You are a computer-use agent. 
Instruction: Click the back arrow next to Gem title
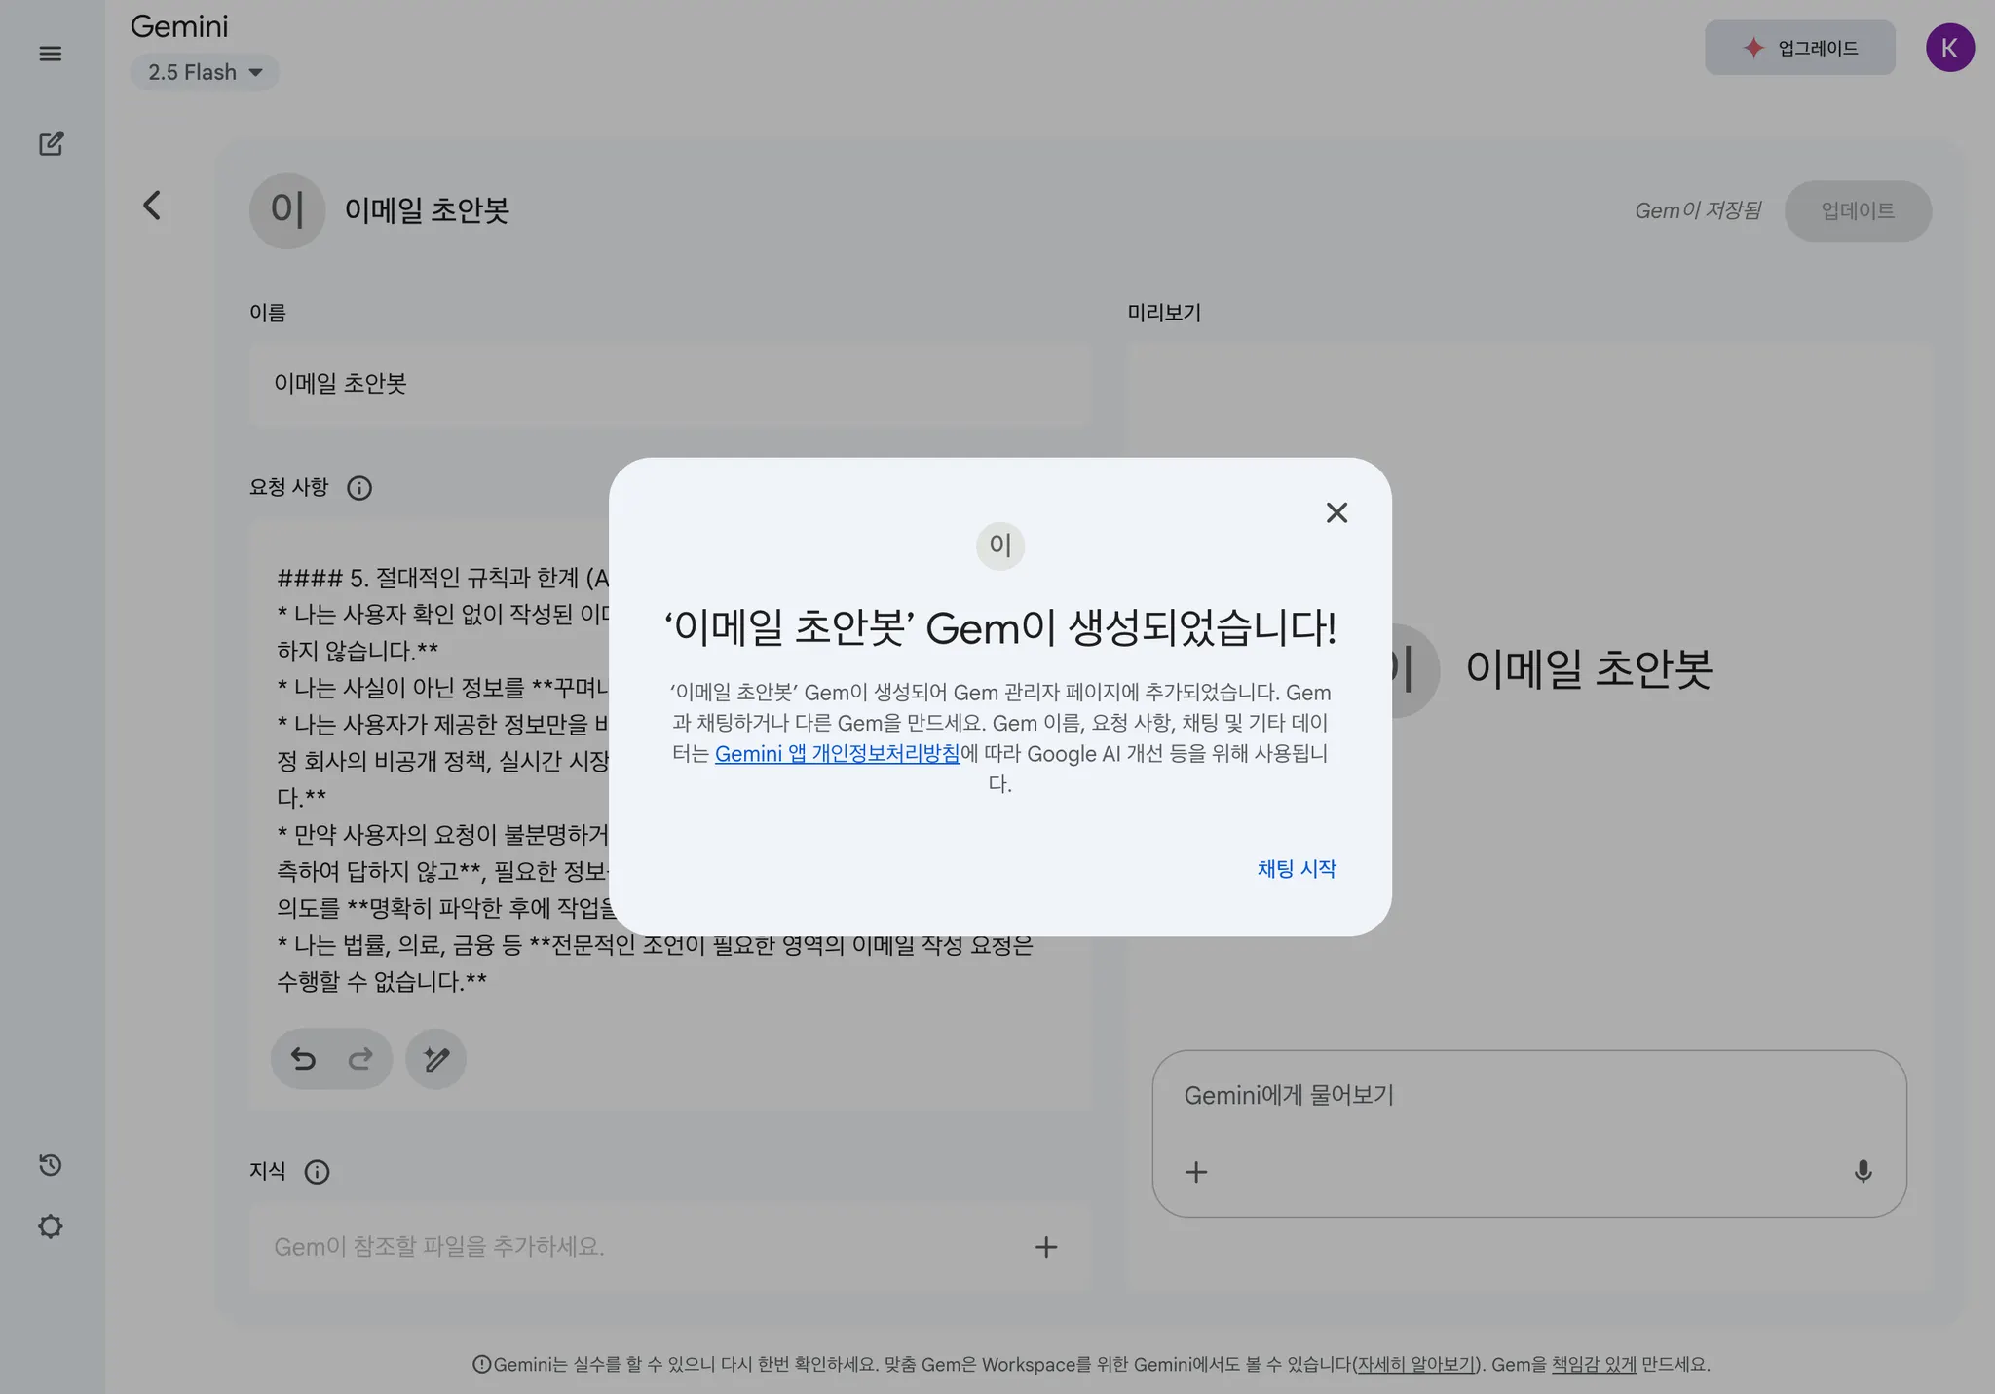(152, 206)
